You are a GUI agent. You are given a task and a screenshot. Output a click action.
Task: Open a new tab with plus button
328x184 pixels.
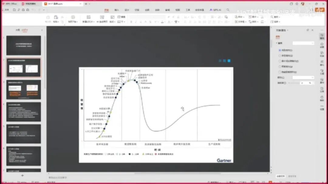coord(86,4)
